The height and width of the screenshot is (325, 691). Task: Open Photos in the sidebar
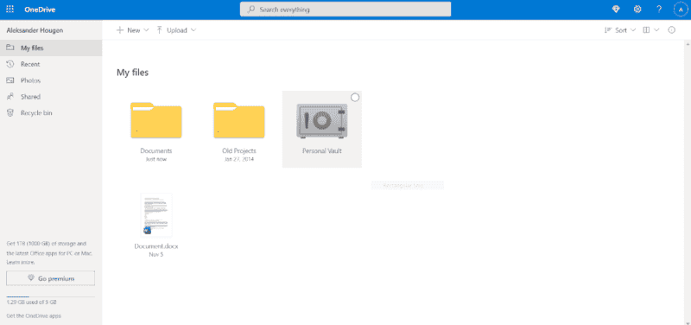click(51, 80)
